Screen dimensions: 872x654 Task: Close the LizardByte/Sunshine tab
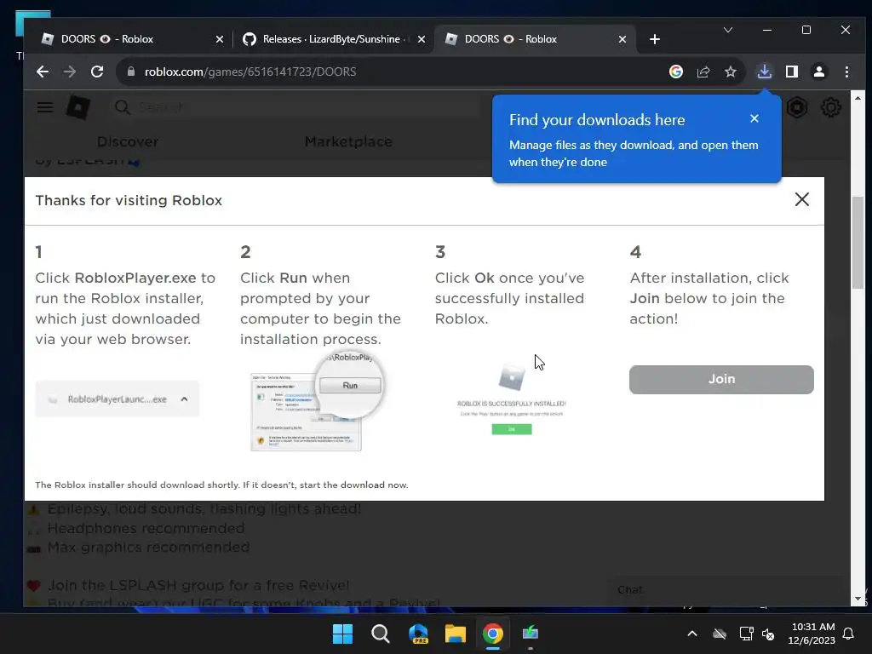pyautogui.click(x=422, y=39)
